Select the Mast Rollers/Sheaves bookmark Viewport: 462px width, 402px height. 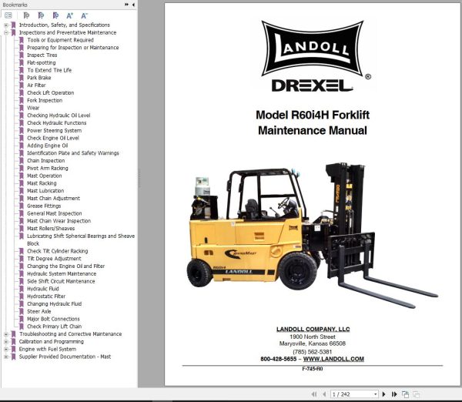[x=51, y=229]
